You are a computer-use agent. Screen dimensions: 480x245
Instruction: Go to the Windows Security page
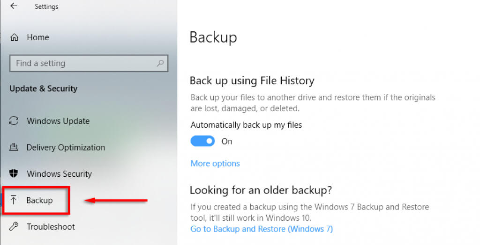[x=59, y=174]
